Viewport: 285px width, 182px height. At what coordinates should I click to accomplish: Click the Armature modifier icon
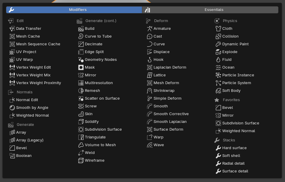point(149,29)
